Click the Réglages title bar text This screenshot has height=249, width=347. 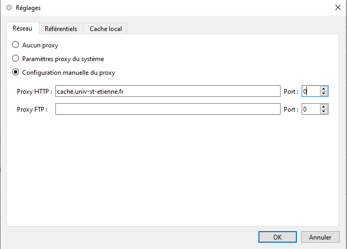pyautogui.click(x=28, y=8)
